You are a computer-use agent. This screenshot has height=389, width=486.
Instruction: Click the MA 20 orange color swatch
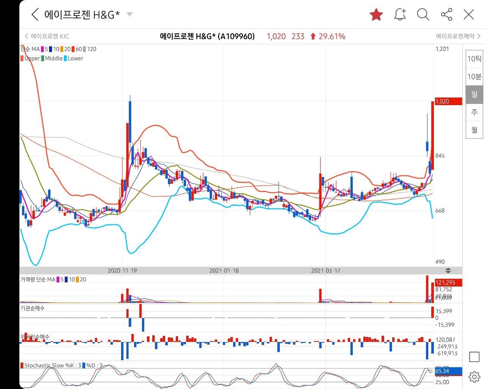[x=62, y=49]
